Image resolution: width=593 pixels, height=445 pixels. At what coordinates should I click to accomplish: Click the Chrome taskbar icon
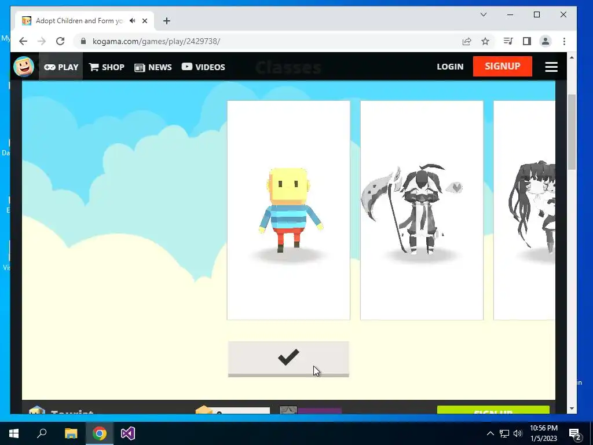point(100,433)
